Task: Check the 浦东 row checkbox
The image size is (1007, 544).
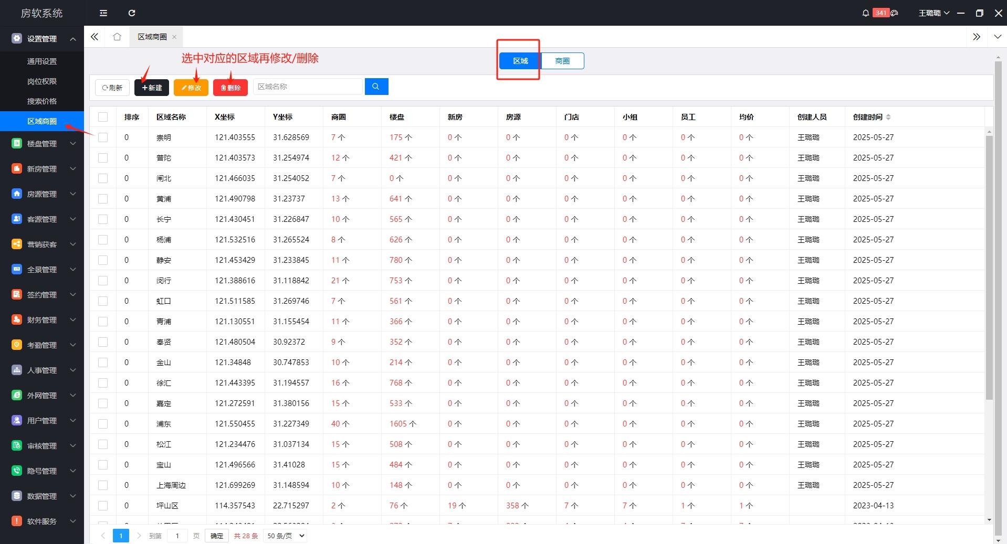Action: tap(103, 424)
